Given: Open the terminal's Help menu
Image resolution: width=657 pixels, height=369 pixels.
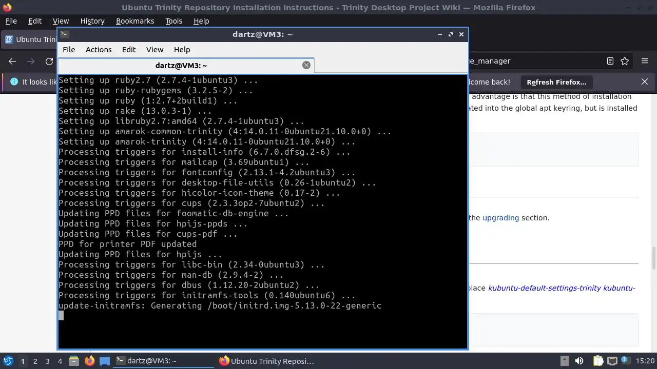Looking at the screenshot, I should click(182, 50).
